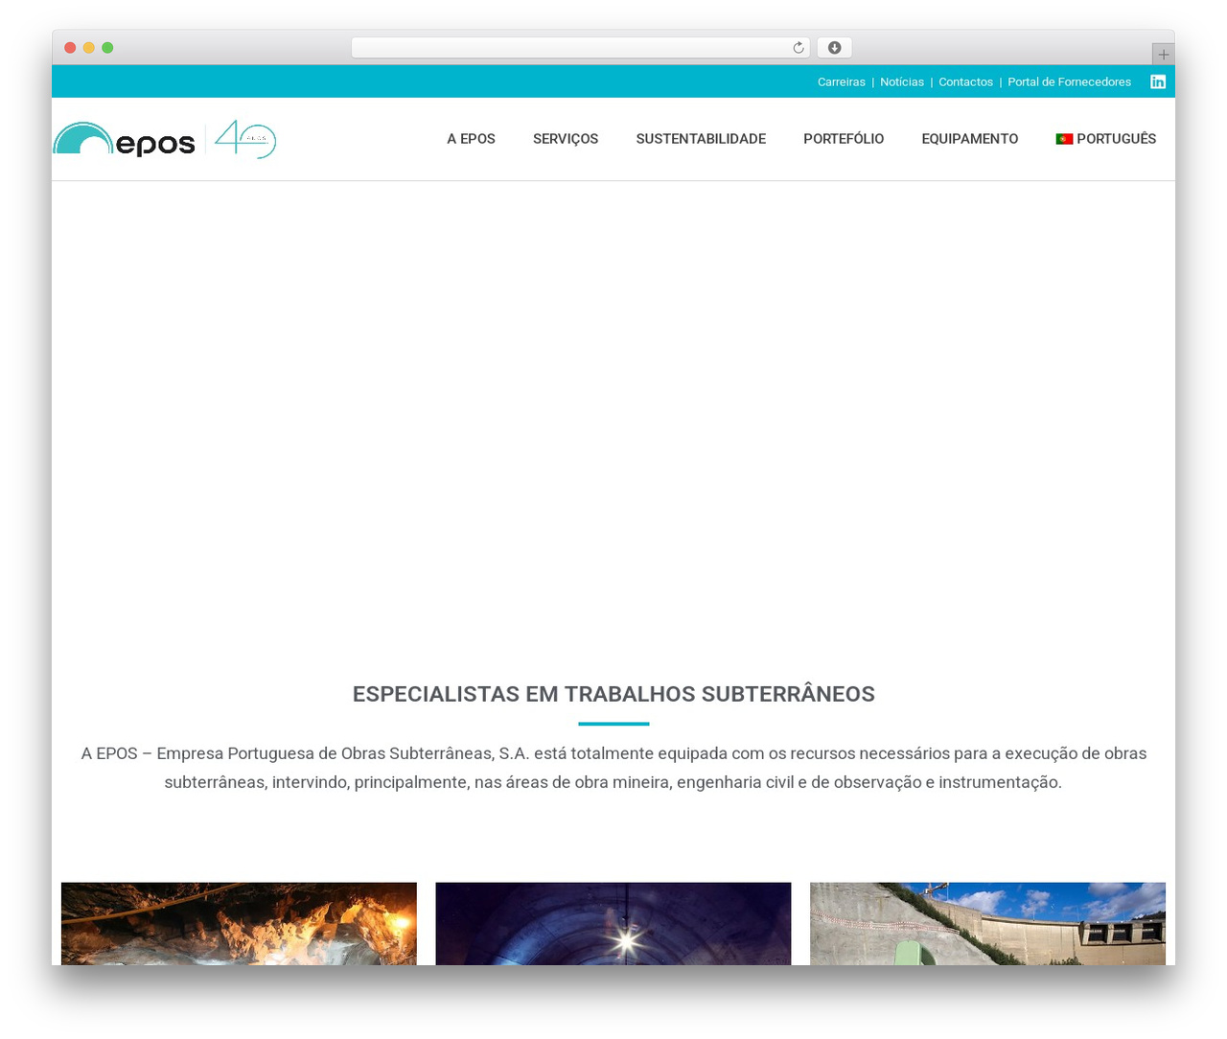This screenshot has width=1227, height=1039.
Task: Open the dam construction thumbnail
Action: point(987,923)
